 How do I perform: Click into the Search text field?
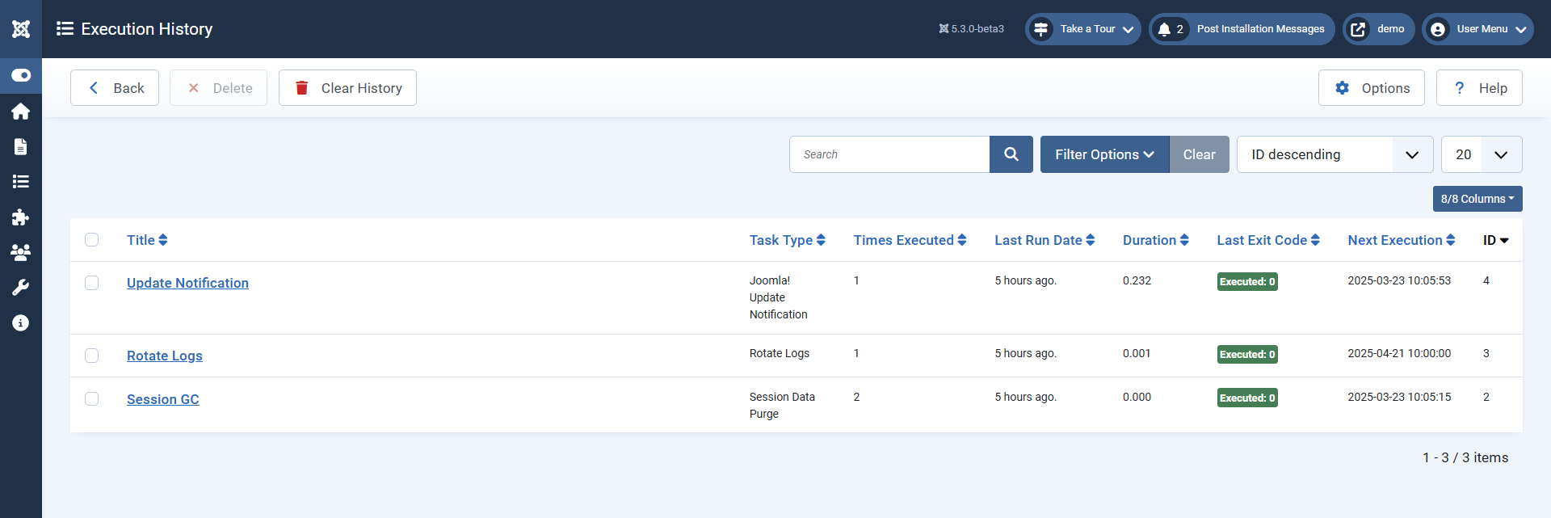[889, 154]
